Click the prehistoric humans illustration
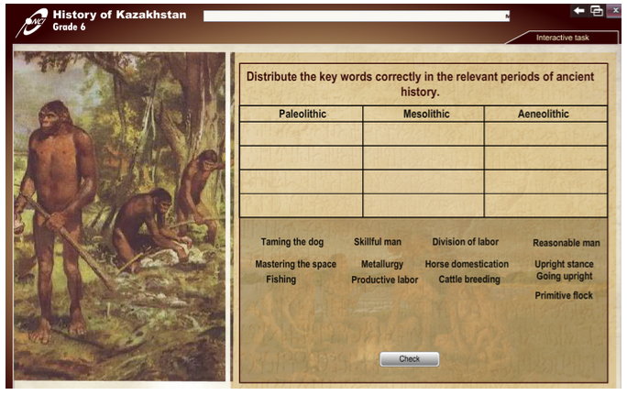 click(x=119, y=216)
